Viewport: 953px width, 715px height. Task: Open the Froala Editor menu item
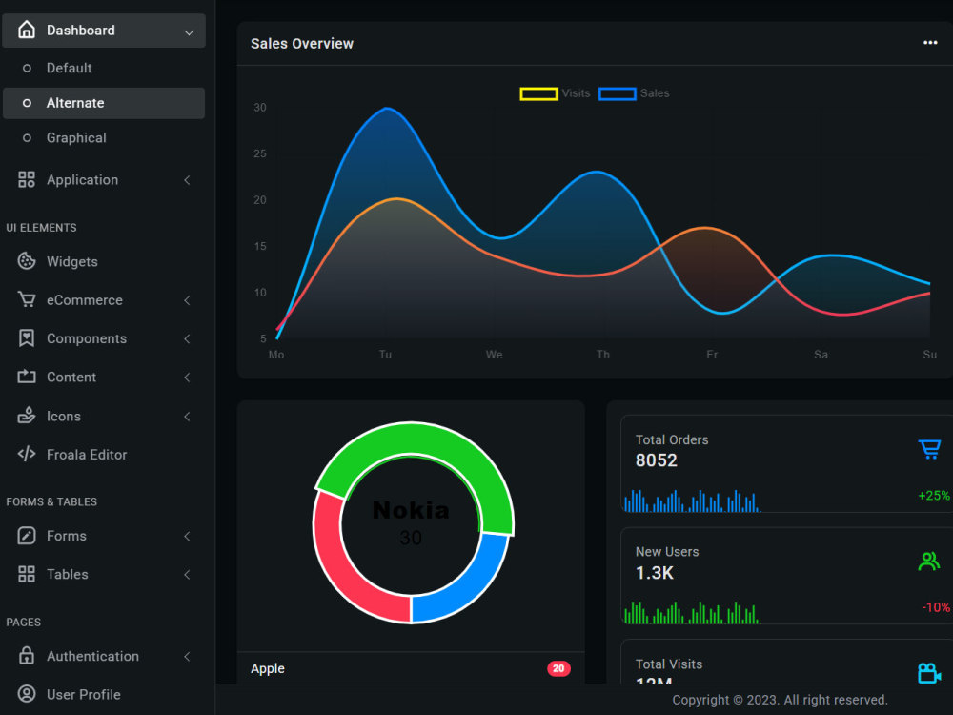(104, 455)
